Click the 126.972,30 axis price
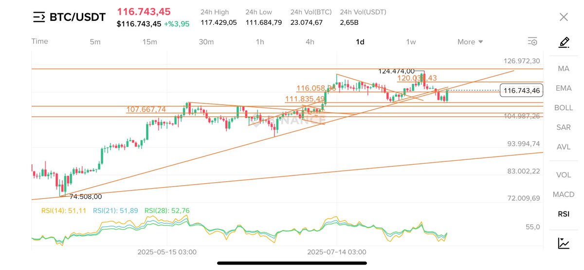Screen dimensions: 584x270 [x=522, y=61]
